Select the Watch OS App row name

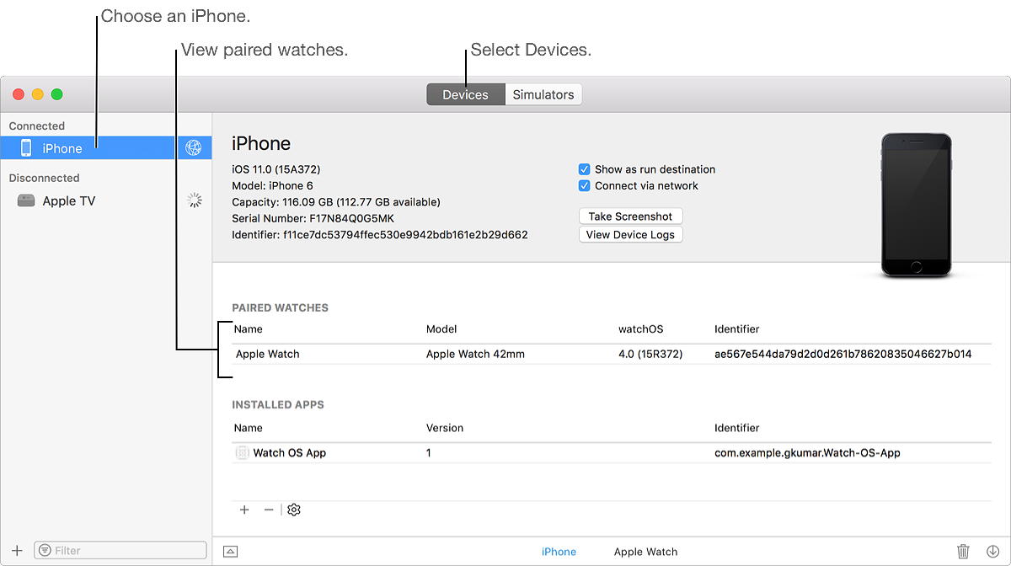pyautogui.click(x=290, y=452)
